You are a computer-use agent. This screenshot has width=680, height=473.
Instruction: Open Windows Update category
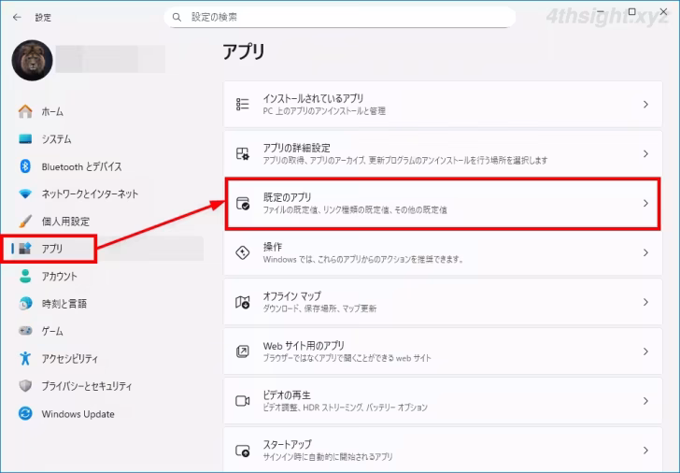[107, 413]
